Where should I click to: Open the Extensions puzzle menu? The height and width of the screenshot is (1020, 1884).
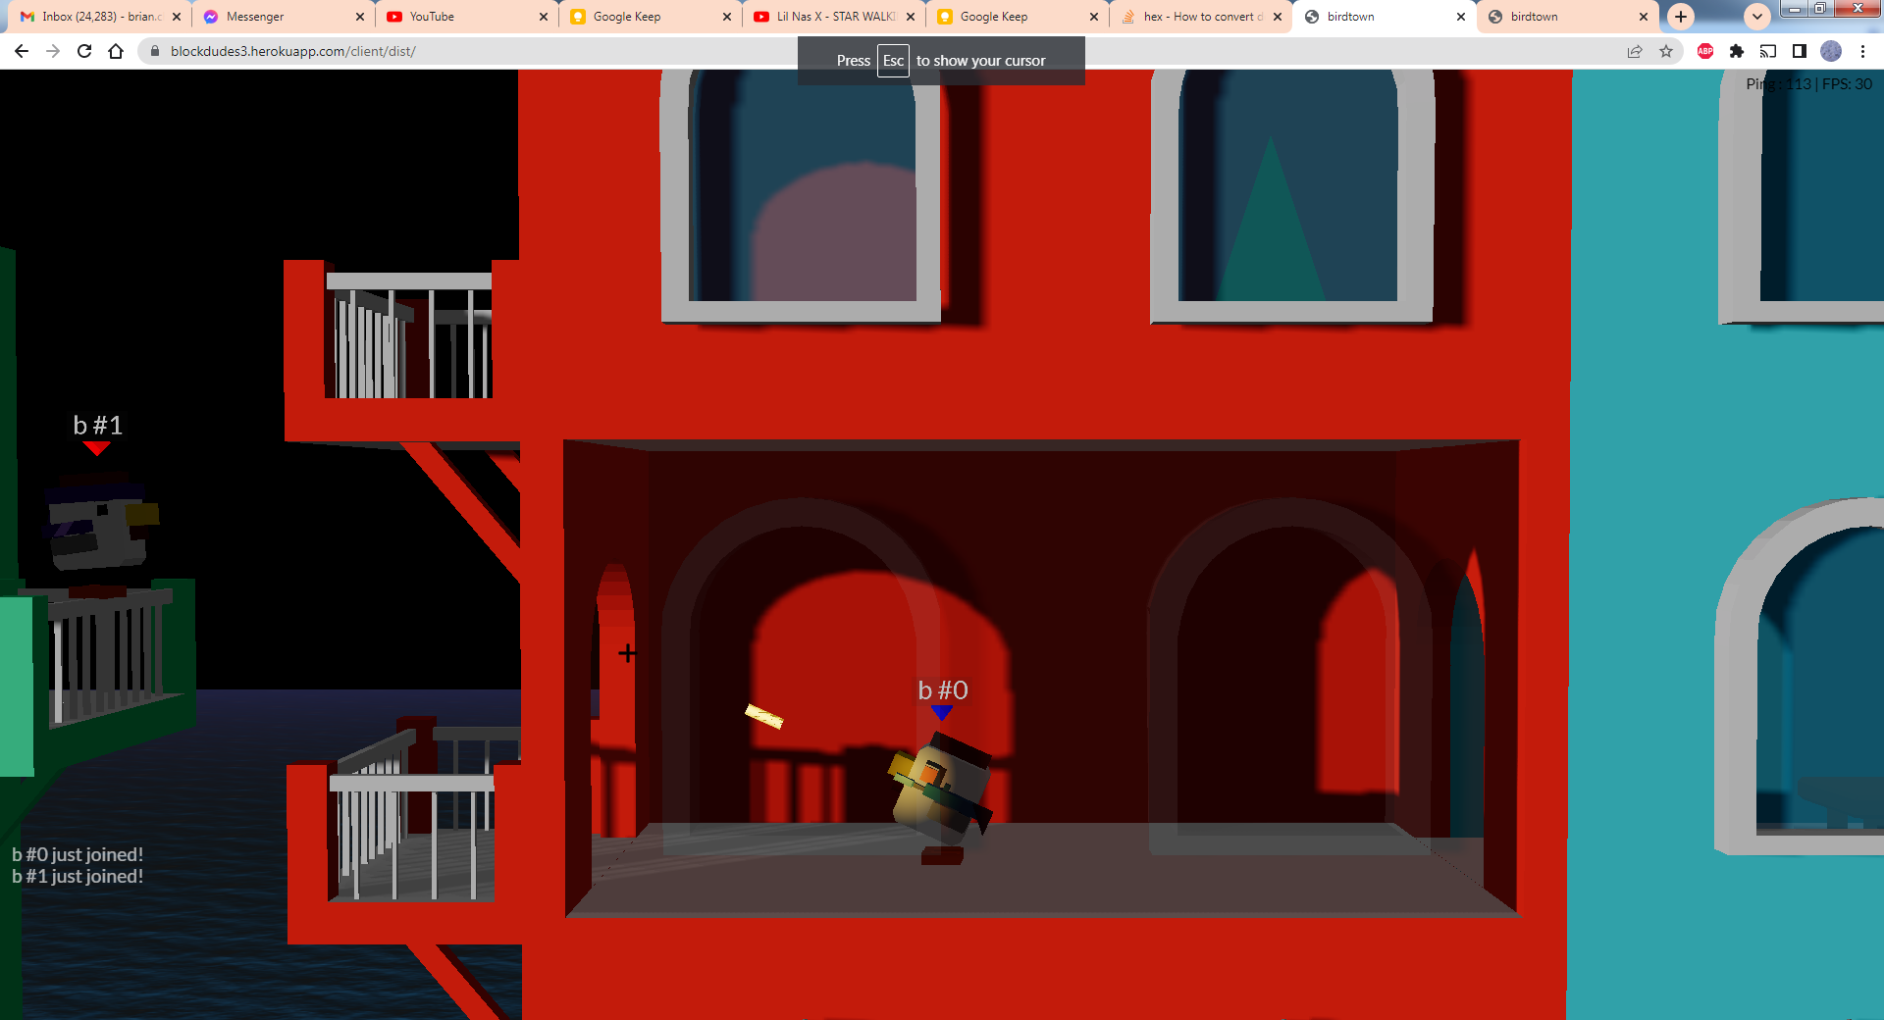pos(1737,51)
